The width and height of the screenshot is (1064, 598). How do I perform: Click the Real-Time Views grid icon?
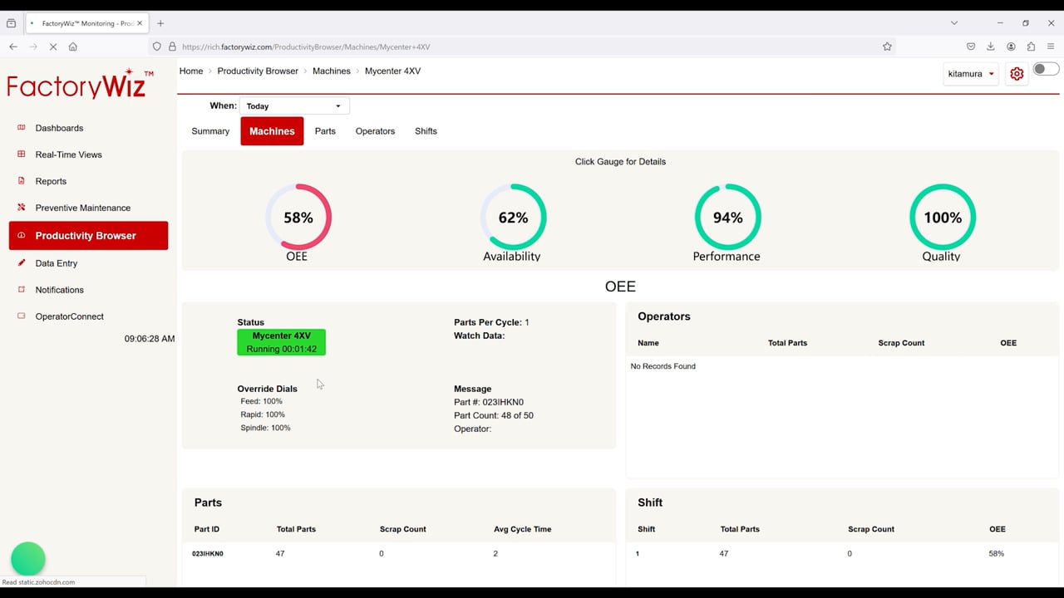pos(22,154)
